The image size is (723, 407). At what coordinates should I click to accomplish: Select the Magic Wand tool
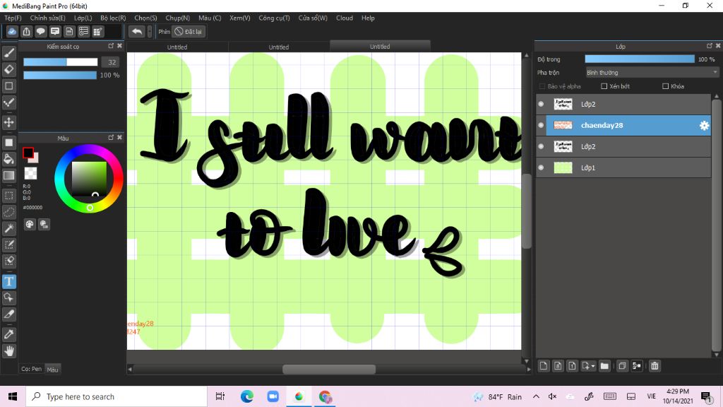point(9,228)
